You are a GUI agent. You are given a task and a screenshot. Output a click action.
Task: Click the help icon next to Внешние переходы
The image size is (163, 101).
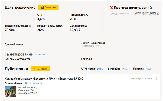pos(30,26)
